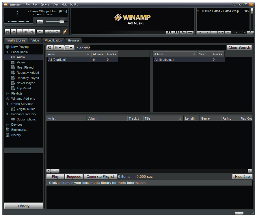Expand the Playlists tree node
The height and width of the screenshot is (217, 257).
click(8, 94)
